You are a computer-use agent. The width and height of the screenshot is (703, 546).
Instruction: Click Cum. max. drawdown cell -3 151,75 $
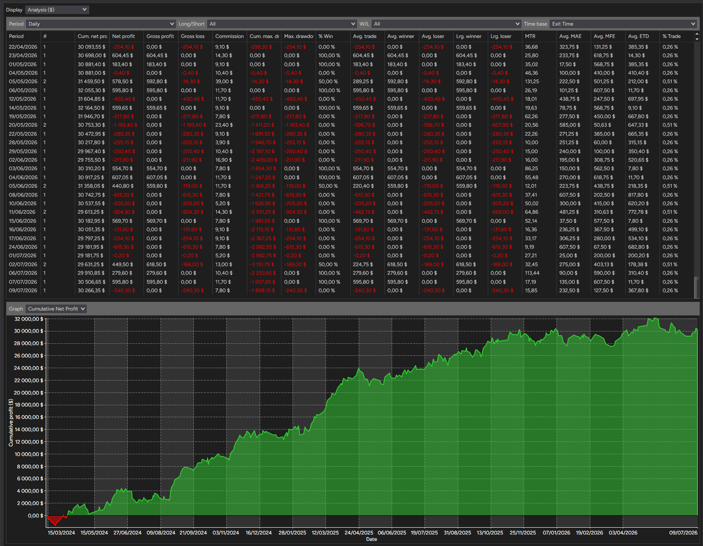click(x=263, y=264)
